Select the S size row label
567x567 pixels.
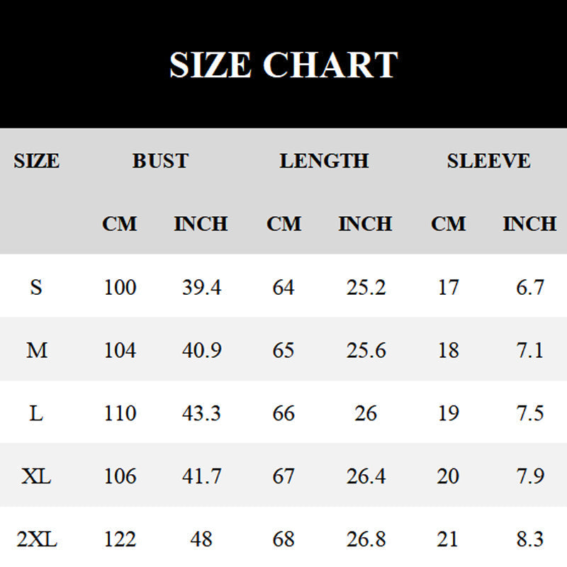pos(36,287)
